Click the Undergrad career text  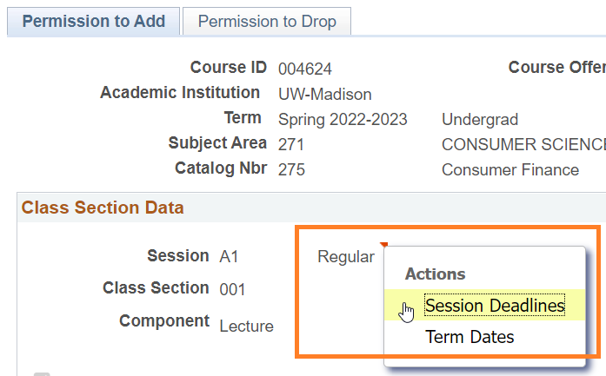click(x=480, y=120)
